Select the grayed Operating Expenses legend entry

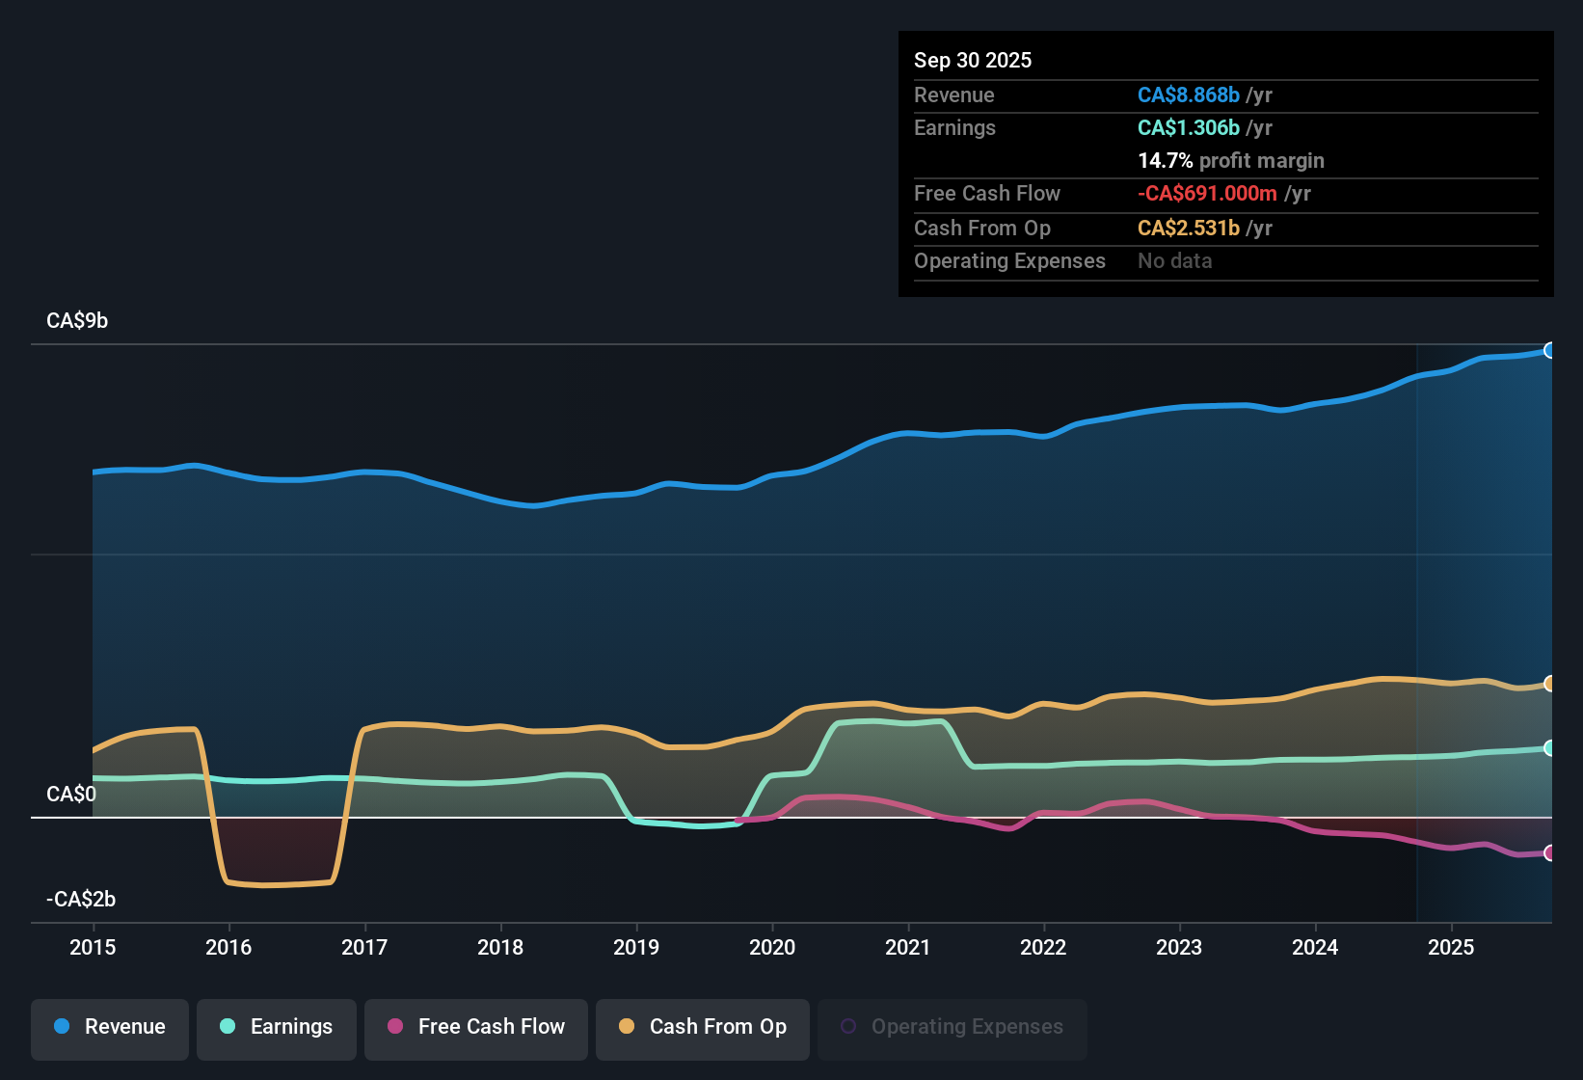[x=952, y=1027]
